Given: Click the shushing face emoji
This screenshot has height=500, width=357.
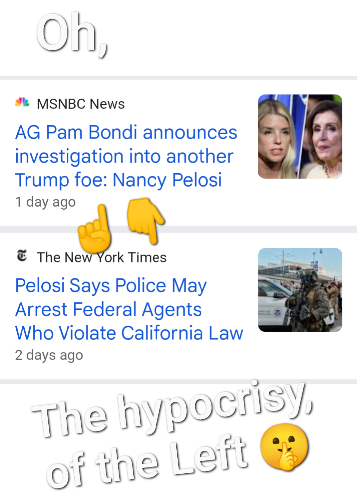Looking at the screenshot, I should pos(285,446).
